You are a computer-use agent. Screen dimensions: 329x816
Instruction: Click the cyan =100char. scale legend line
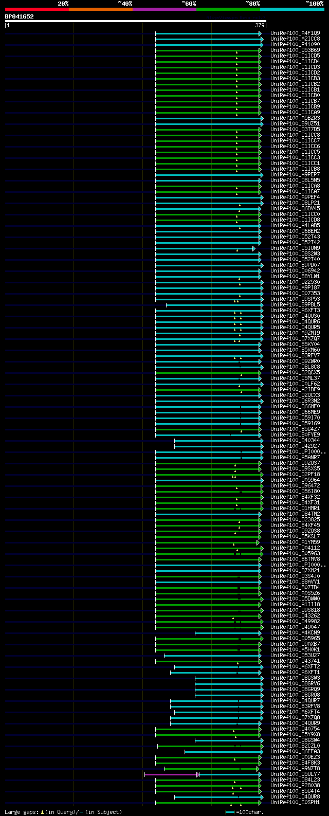pyautogui.click(x=230, y=812)
